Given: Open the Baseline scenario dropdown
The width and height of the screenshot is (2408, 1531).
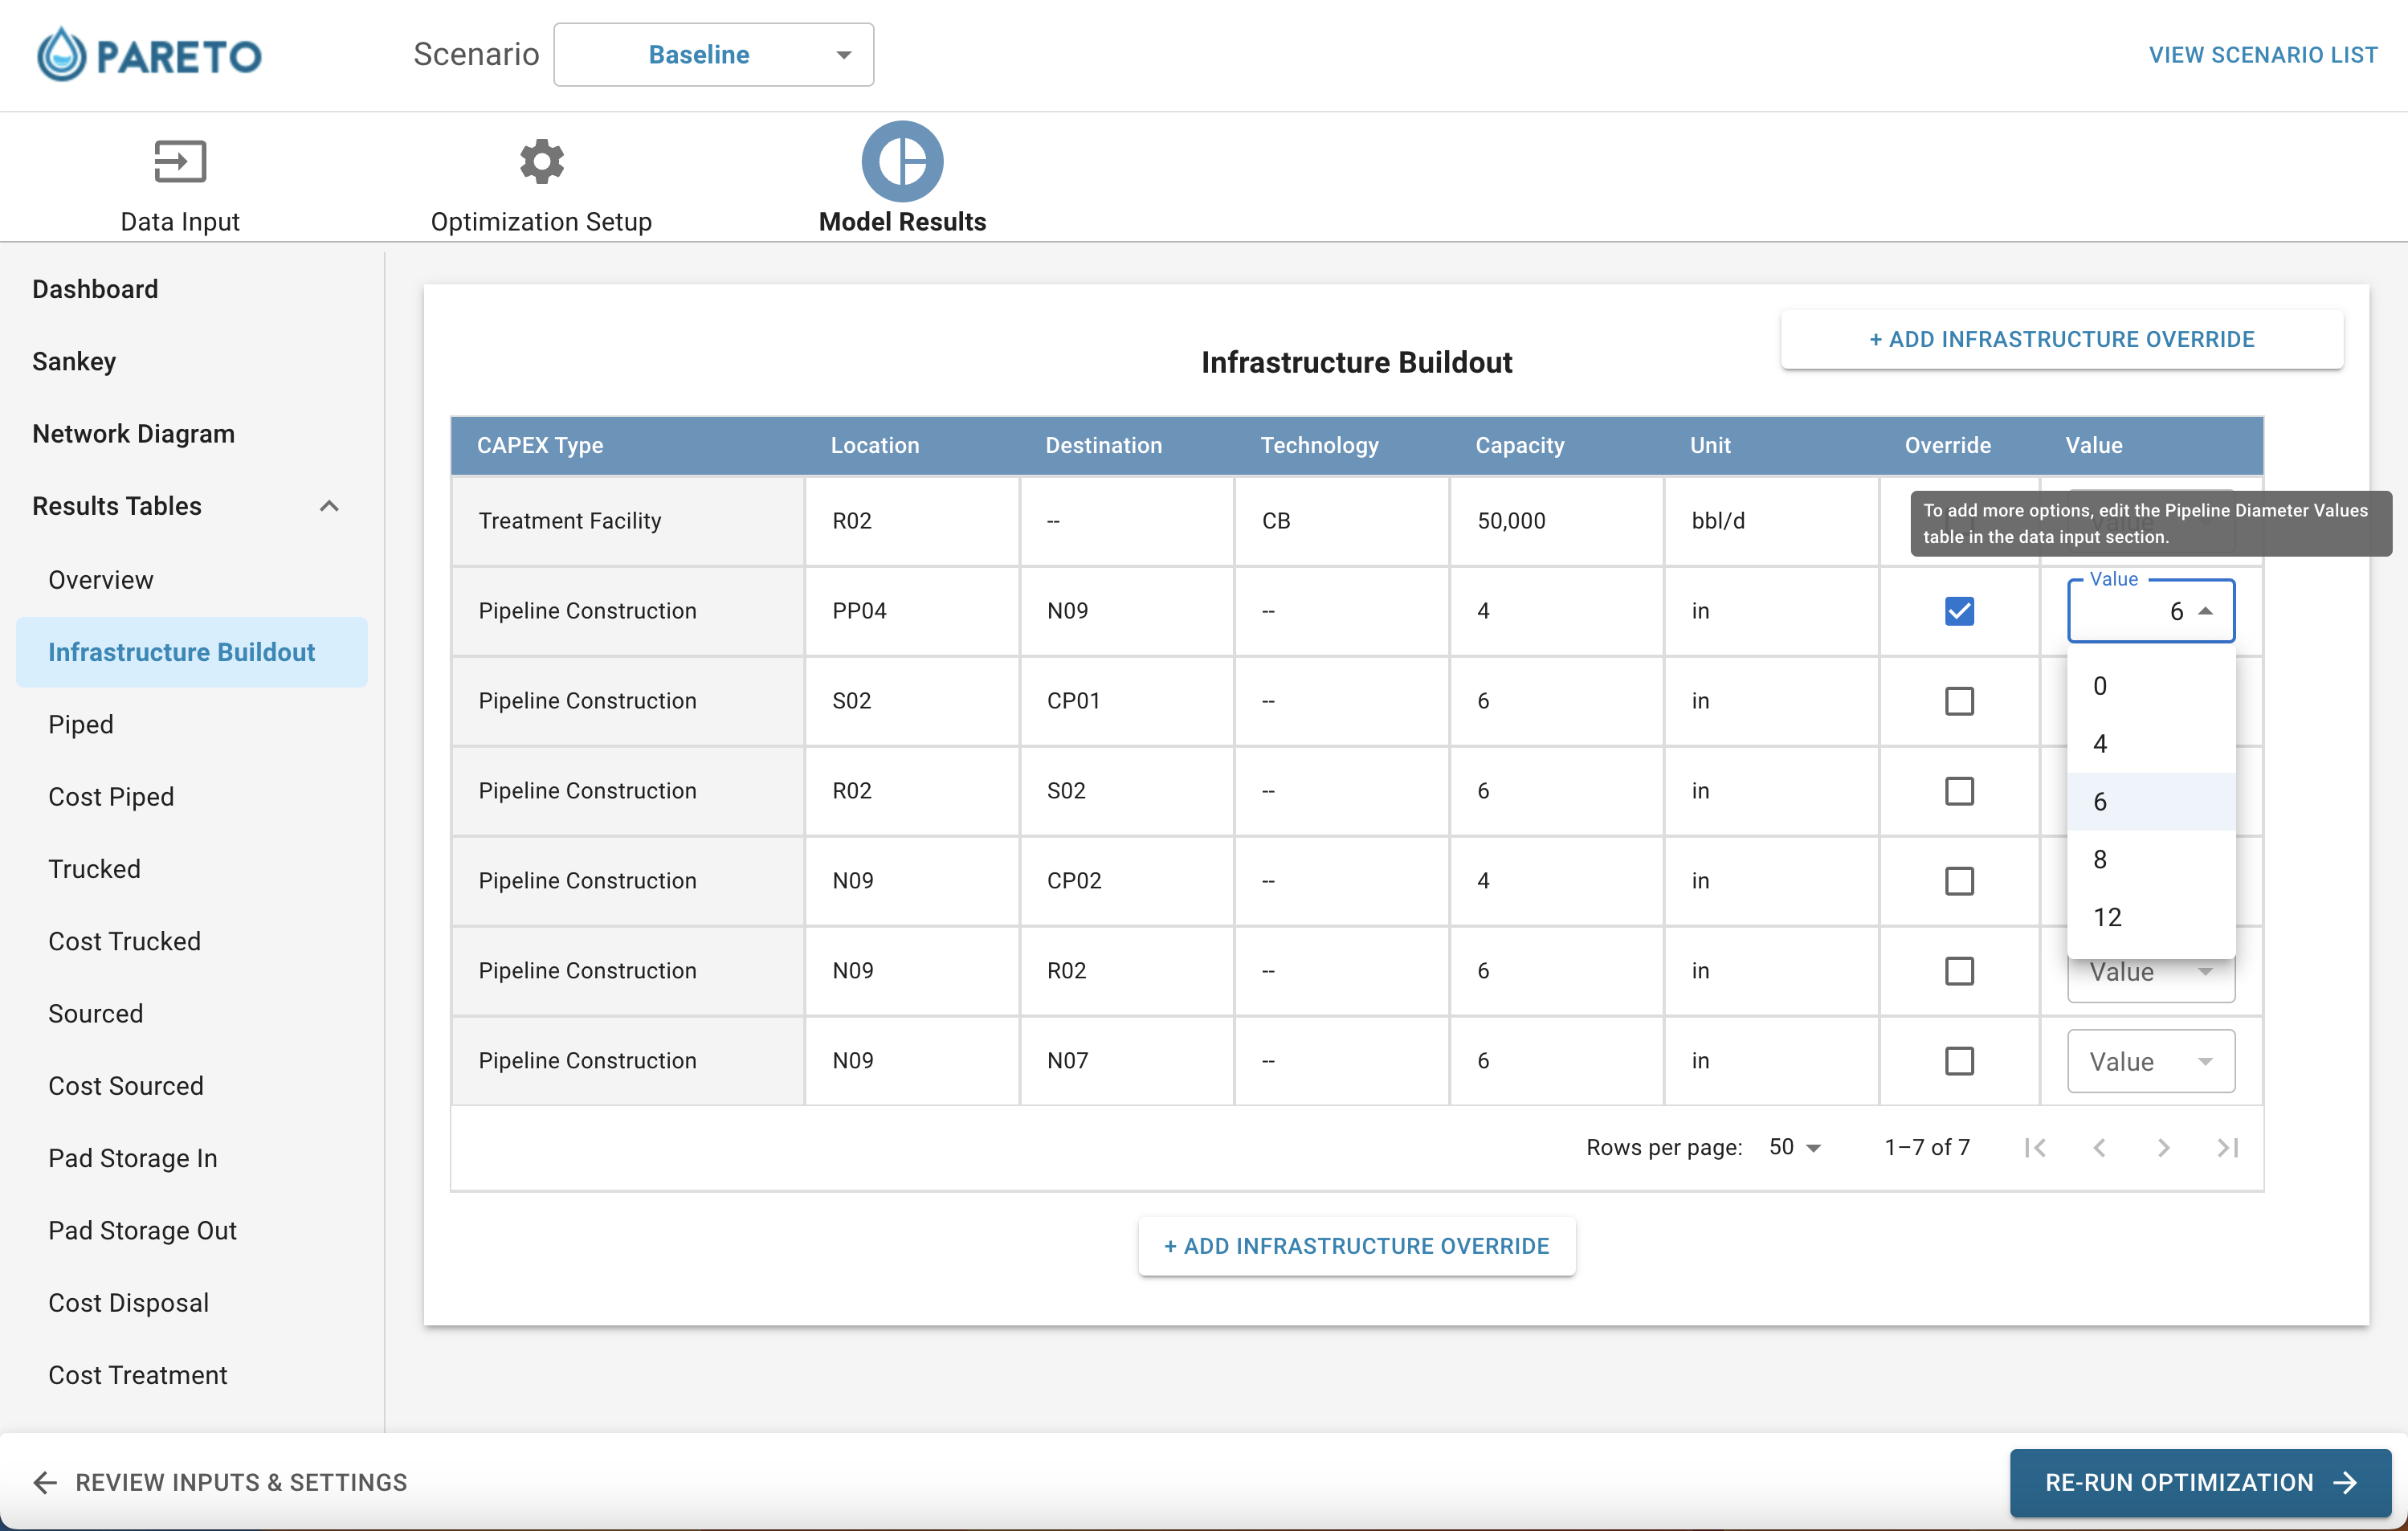Looking at the screenshot, I should 713,54.
